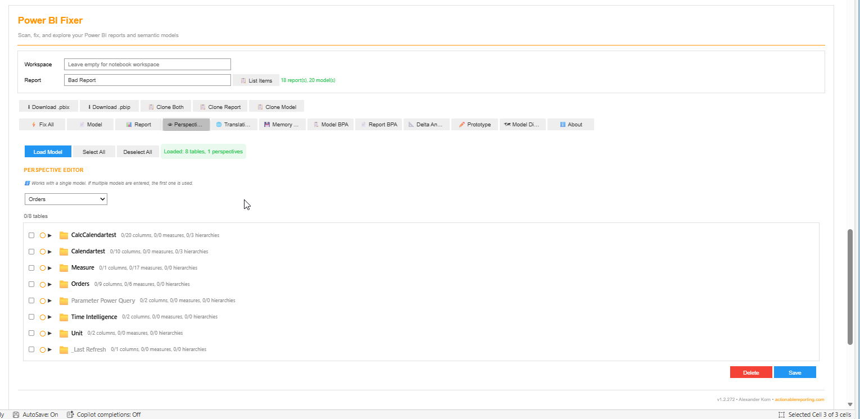Open the Model tool

90,124
